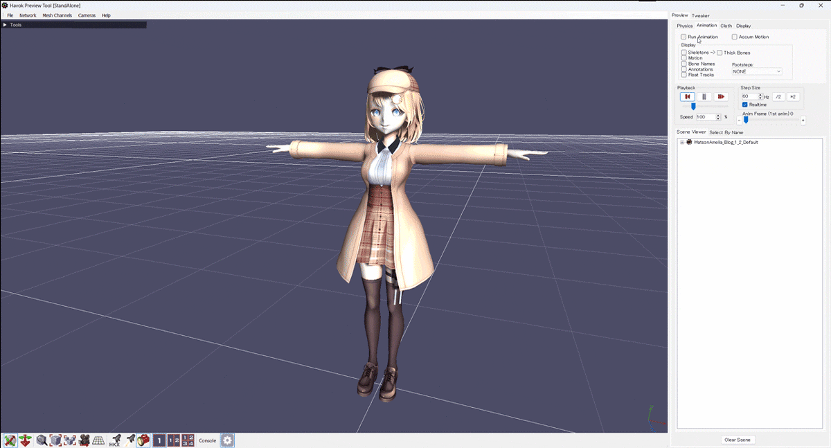Check the Skeletons display option
The height and width of the screenshot is (448, 831).
click(x=683, y=53)
